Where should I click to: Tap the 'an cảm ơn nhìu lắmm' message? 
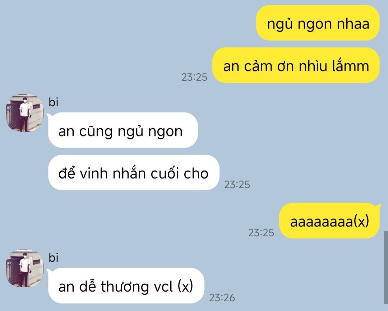(x=296, y=65)
